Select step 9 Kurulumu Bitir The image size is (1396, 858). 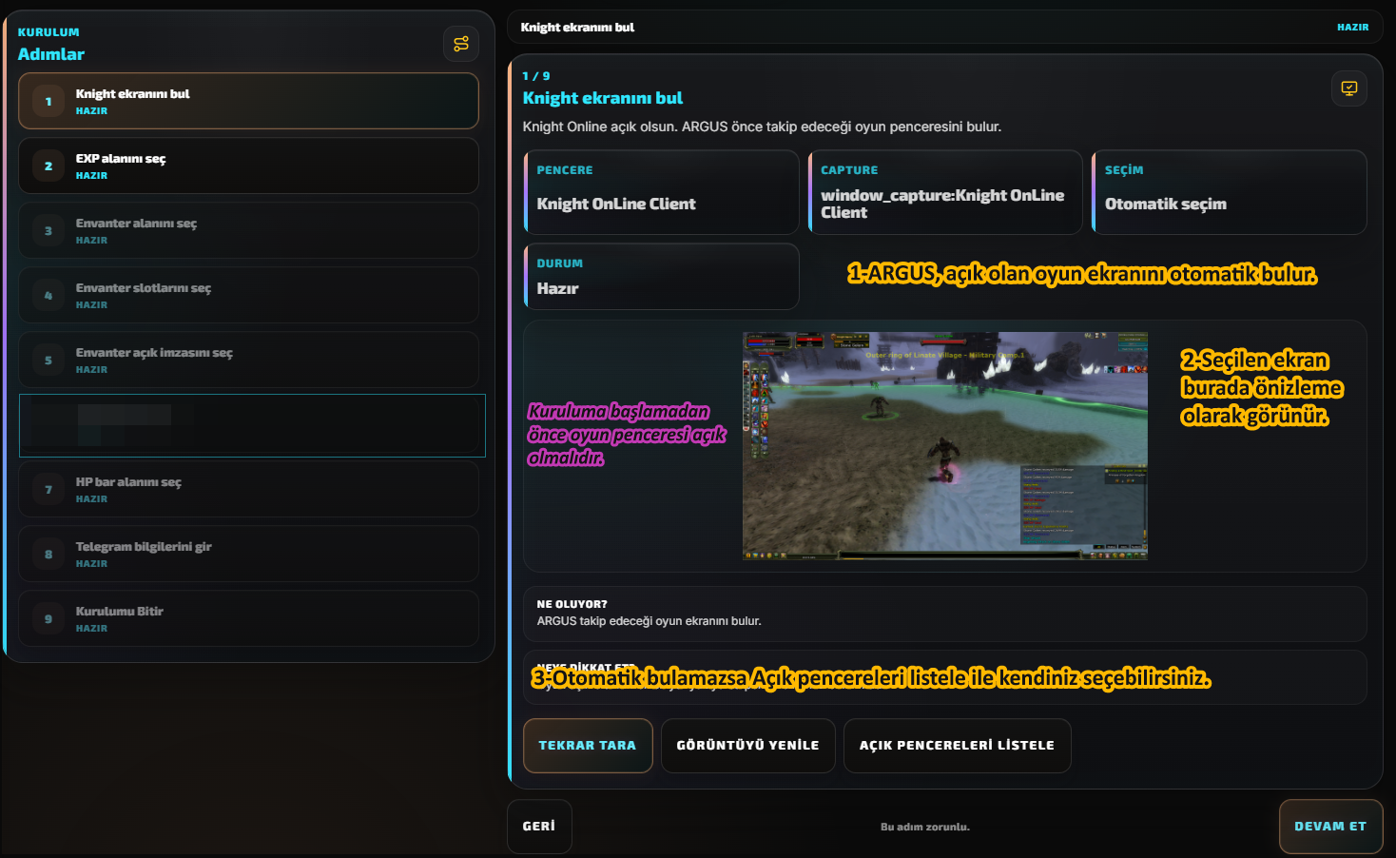pyautogui.click(x=248, y=618)
